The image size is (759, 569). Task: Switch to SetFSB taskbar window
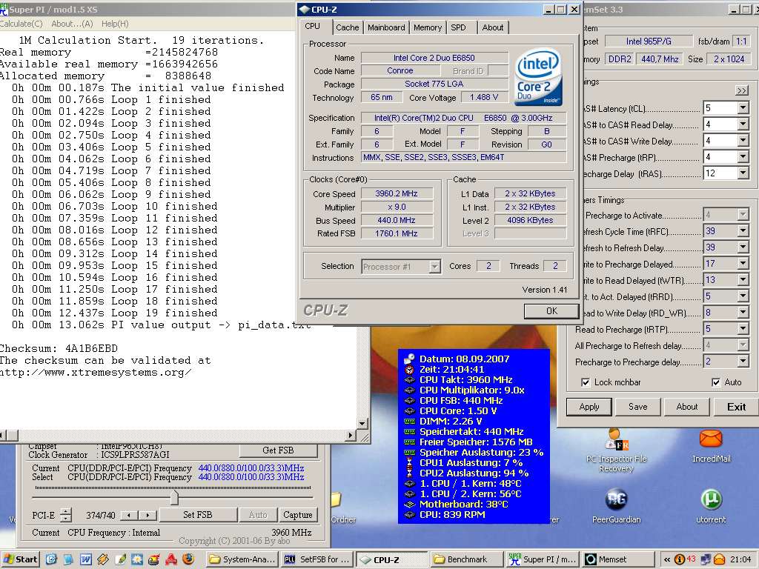point(318,559)
